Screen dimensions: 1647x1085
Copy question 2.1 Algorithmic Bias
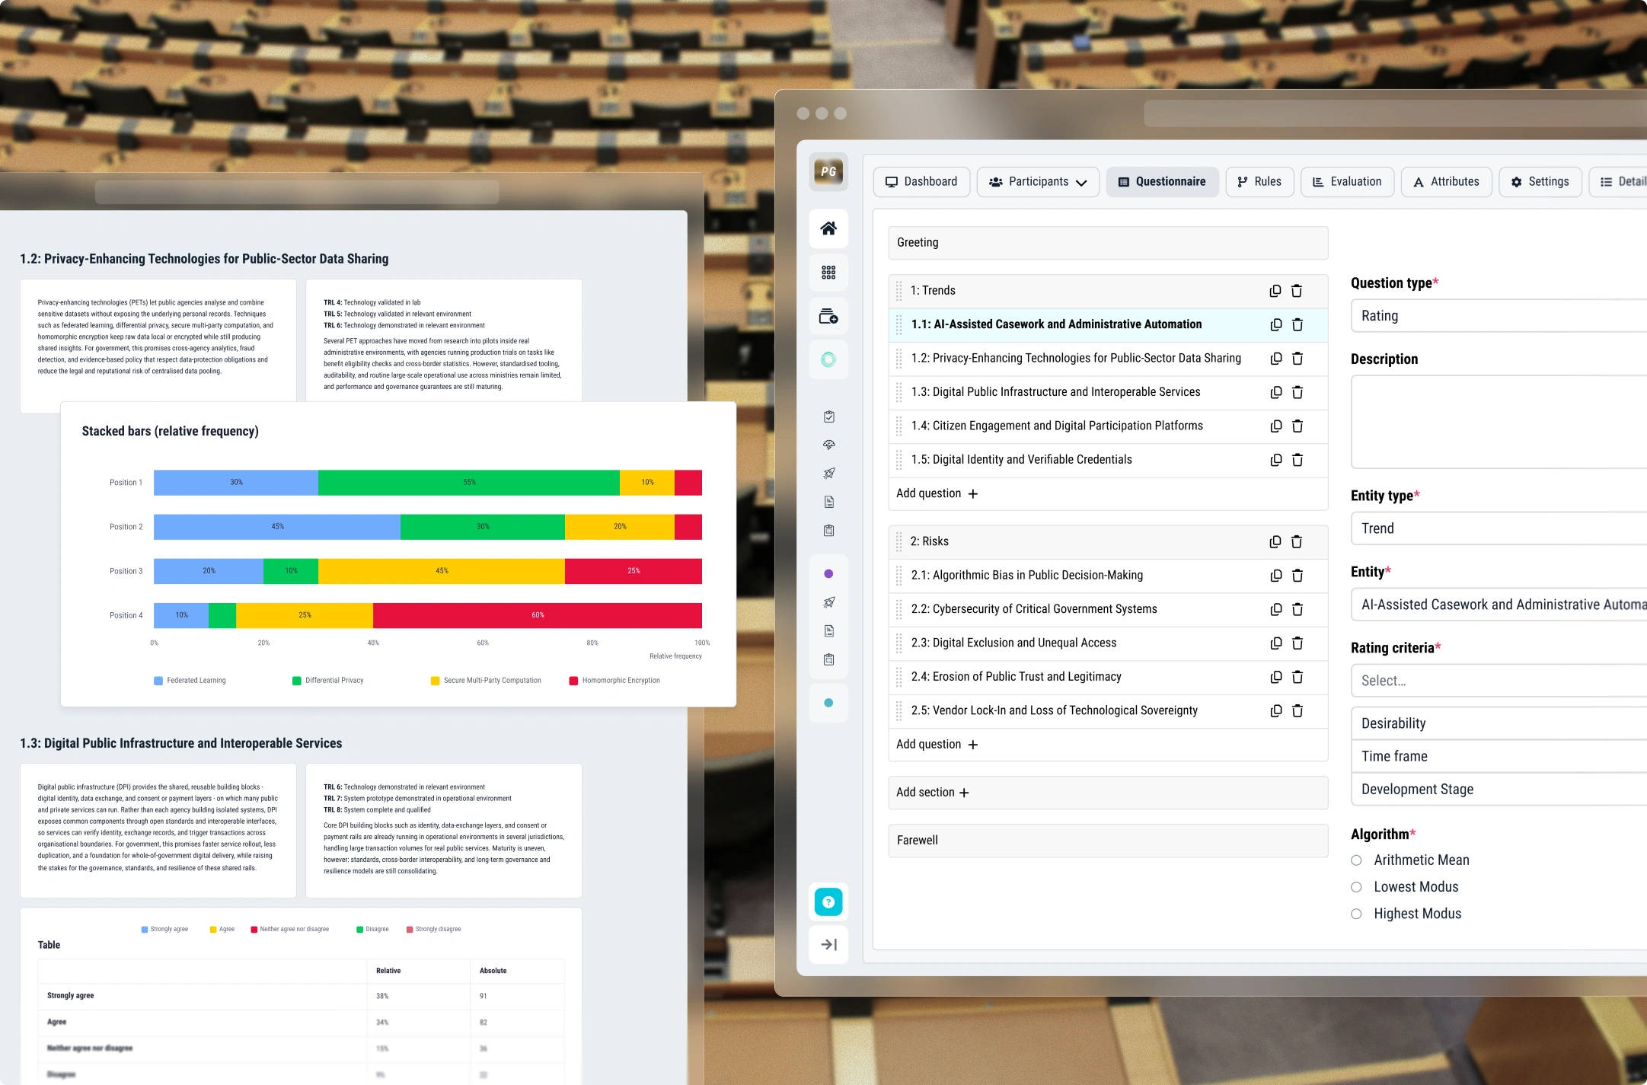pos(1276,576)
